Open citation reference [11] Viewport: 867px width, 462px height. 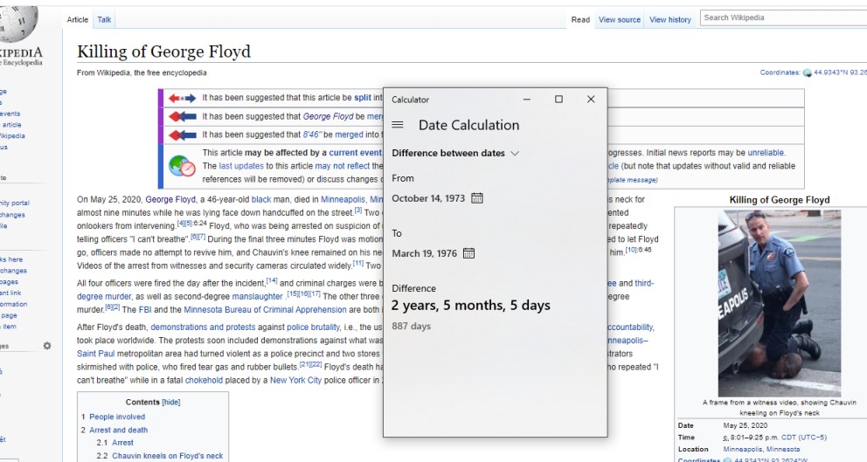358,263
